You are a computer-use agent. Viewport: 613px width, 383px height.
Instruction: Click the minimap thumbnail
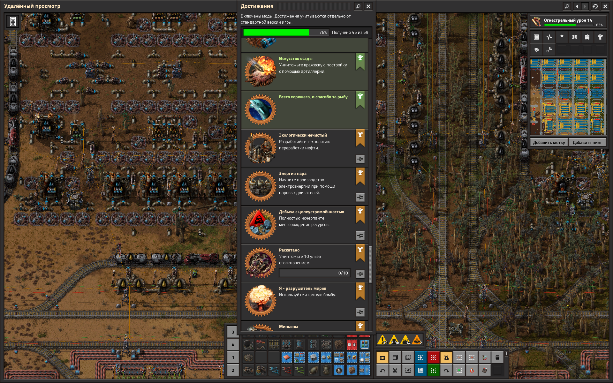coord(568,96)
